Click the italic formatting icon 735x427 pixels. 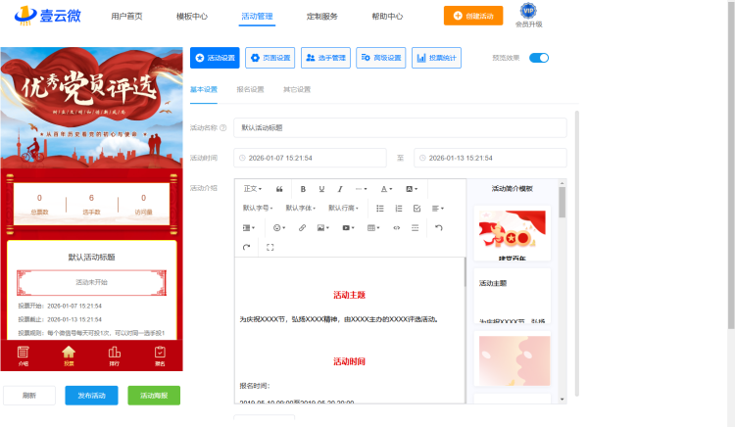click(340, 188)
